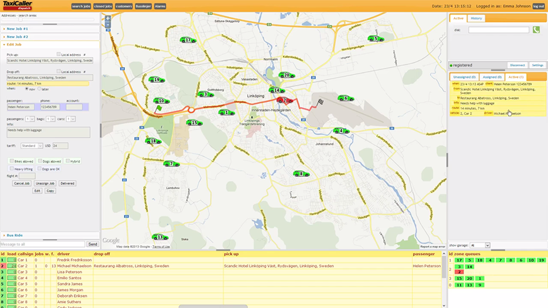Enable Heavy lifting checkbox
Viewport: 548px width, 308px height.
(11, 168)
